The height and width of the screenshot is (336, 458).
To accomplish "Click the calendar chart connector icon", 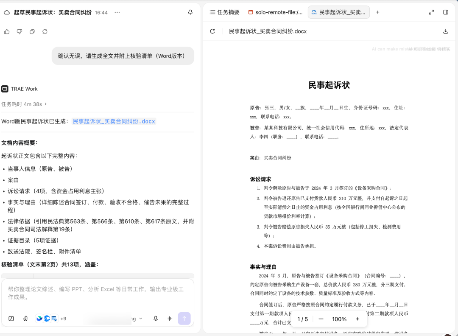I will click(x=54, y=319).
